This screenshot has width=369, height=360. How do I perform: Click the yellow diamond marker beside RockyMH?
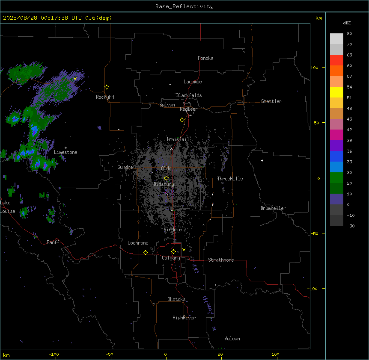tap(107, 87)
